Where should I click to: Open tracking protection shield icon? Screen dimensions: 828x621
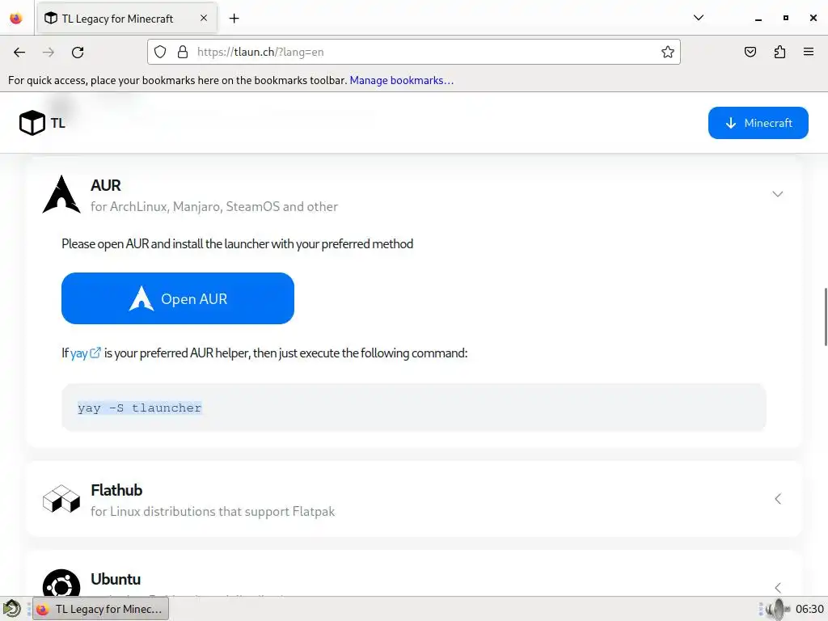click(x=160, y=52)
